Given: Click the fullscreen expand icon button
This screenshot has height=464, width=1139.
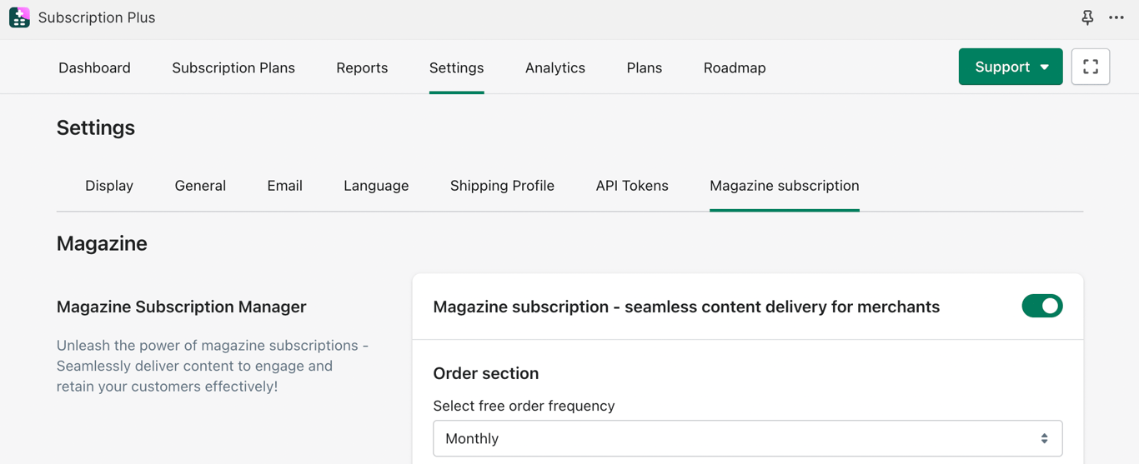Looking at the screenshot, I should point(1091,67).
